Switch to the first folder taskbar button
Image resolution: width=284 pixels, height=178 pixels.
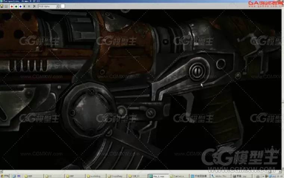pyautogui.click(x=33, y=176)
